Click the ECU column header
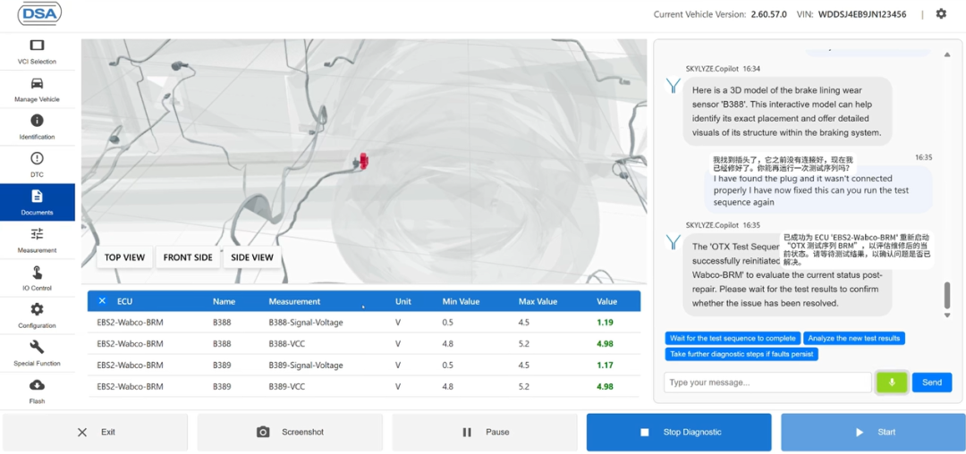The image size is (966, 454). coord(124,301)
